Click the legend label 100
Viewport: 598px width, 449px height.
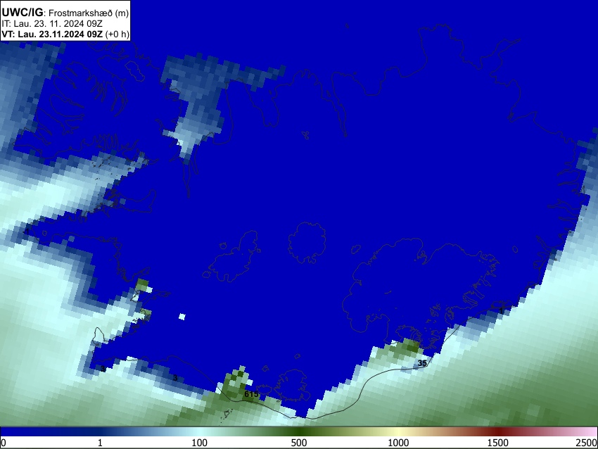coord(199,443)
